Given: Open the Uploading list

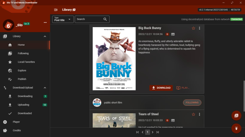Looking at the screenshot, I should coord(25,105).
